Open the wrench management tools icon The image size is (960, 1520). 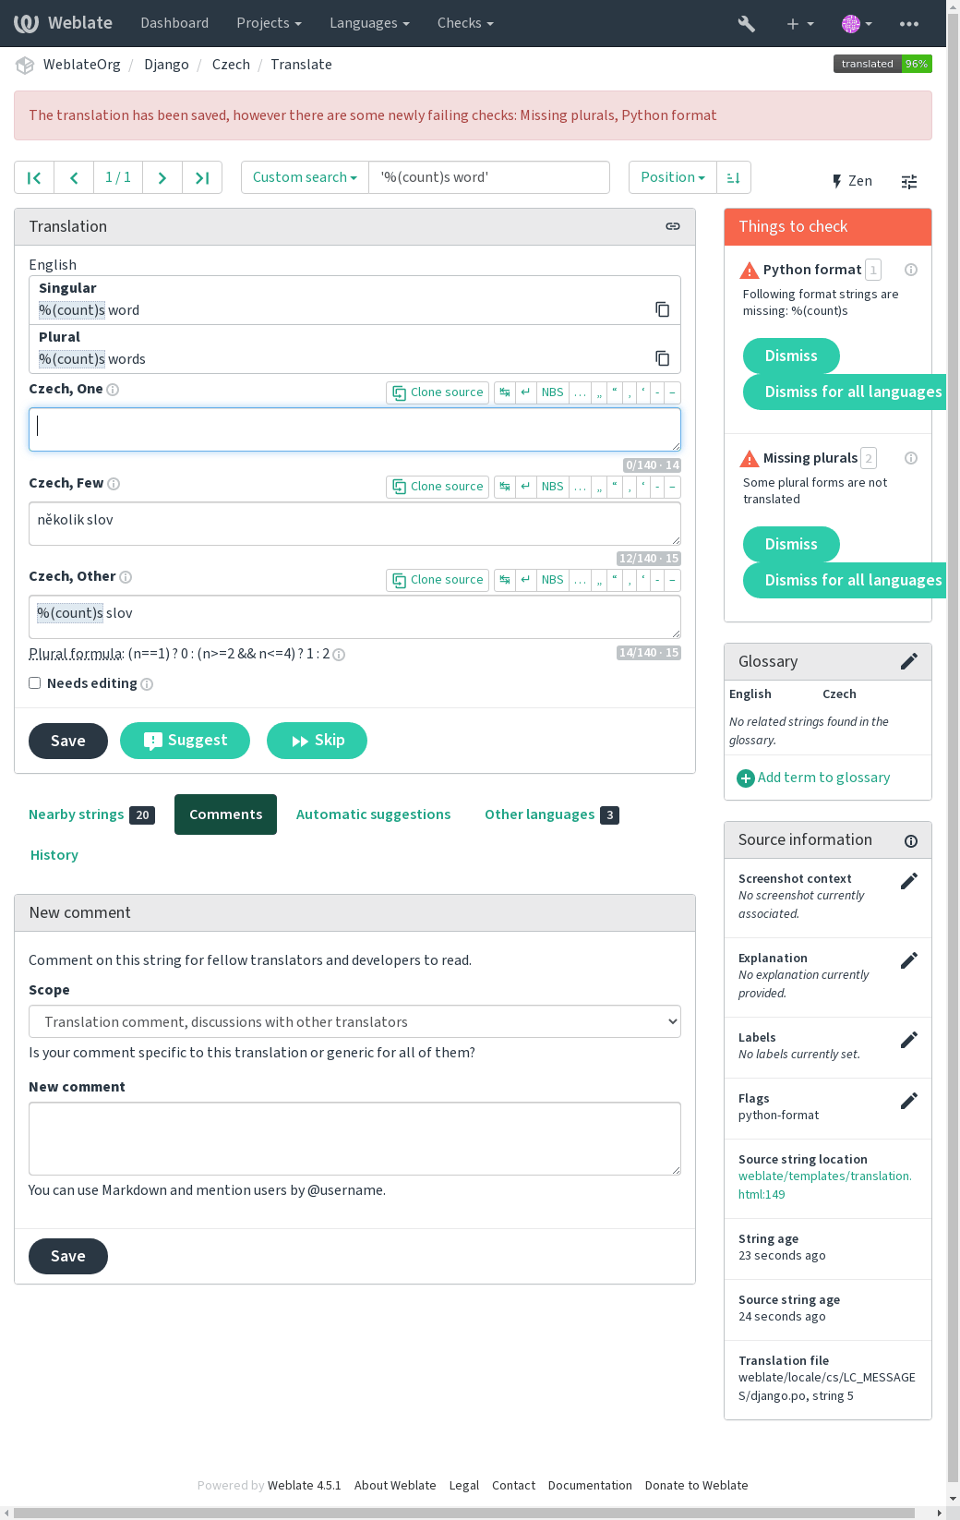point(747,23)
